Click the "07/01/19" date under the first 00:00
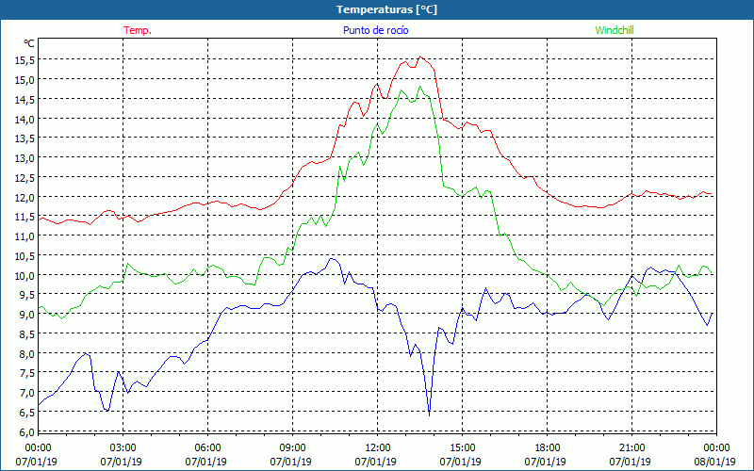This screenshot has width=754, height=471. click(37, 462)
